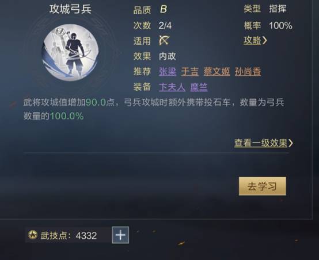Click the 去学习 button
The image size is (319, 260).
coord(262,186)
